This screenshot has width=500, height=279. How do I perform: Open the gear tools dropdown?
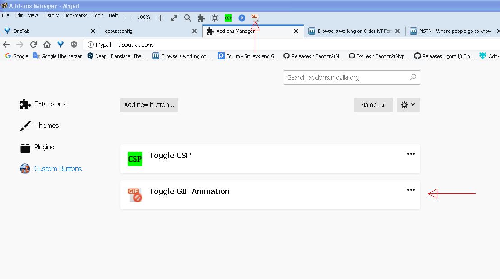point(408,105)
